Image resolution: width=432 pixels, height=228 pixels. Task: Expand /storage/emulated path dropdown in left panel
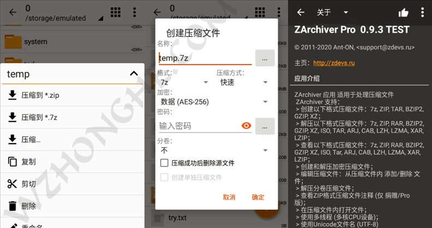click(101, 19)
